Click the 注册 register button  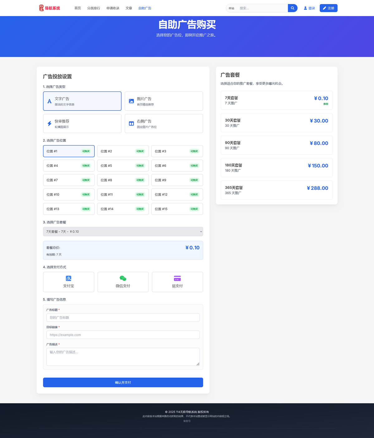pos(328,8)
